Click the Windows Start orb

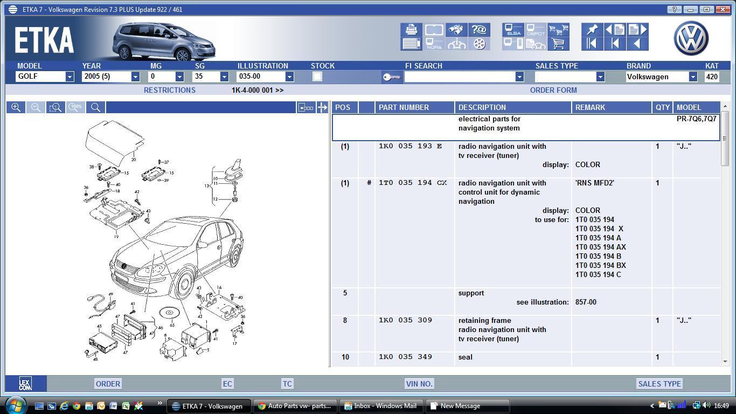15,405
